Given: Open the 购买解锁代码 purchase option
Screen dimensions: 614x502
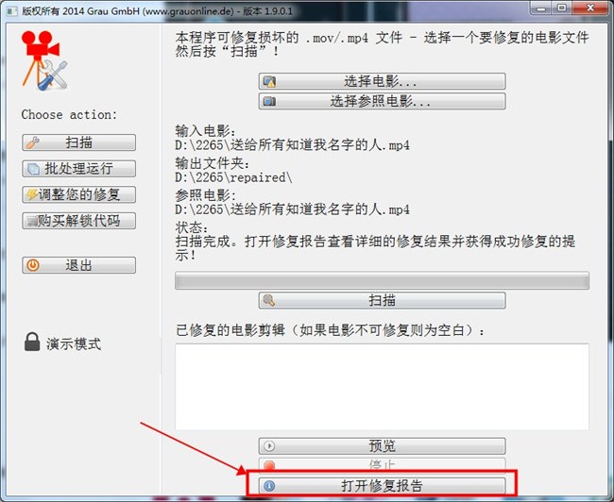Looking at the screenshot, I should coord(78,221).
